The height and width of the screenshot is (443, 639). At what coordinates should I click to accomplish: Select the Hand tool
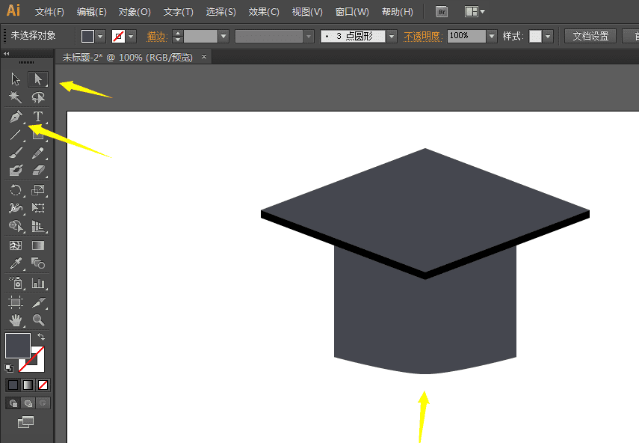[x=16, y=320]
